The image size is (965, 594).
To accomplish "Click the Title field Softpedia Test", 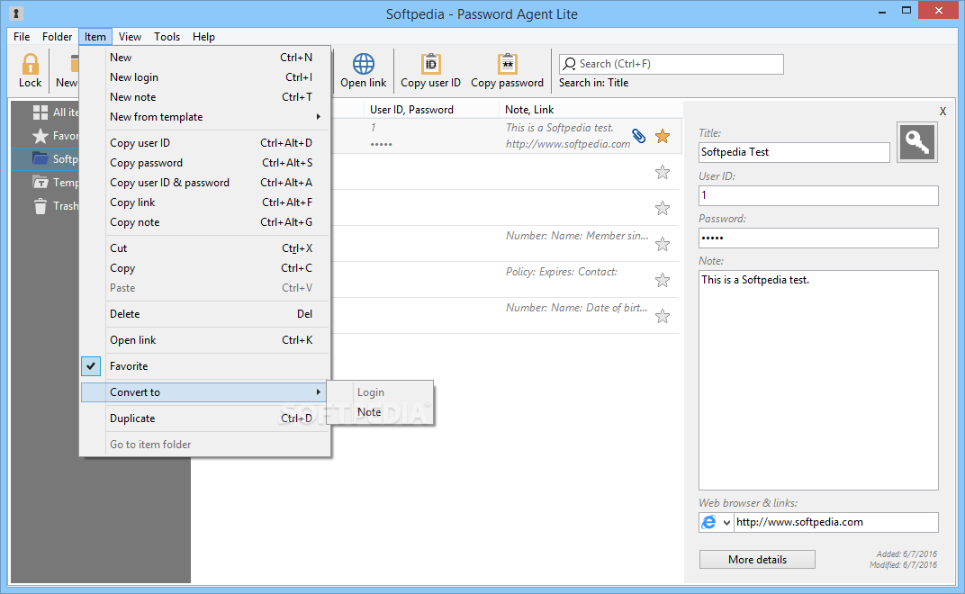I will tap(794, 152).
